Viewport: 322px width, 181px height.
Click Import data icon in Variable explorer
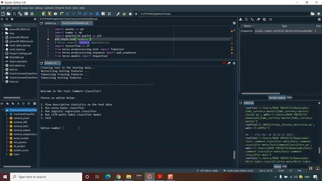[240, 19]
